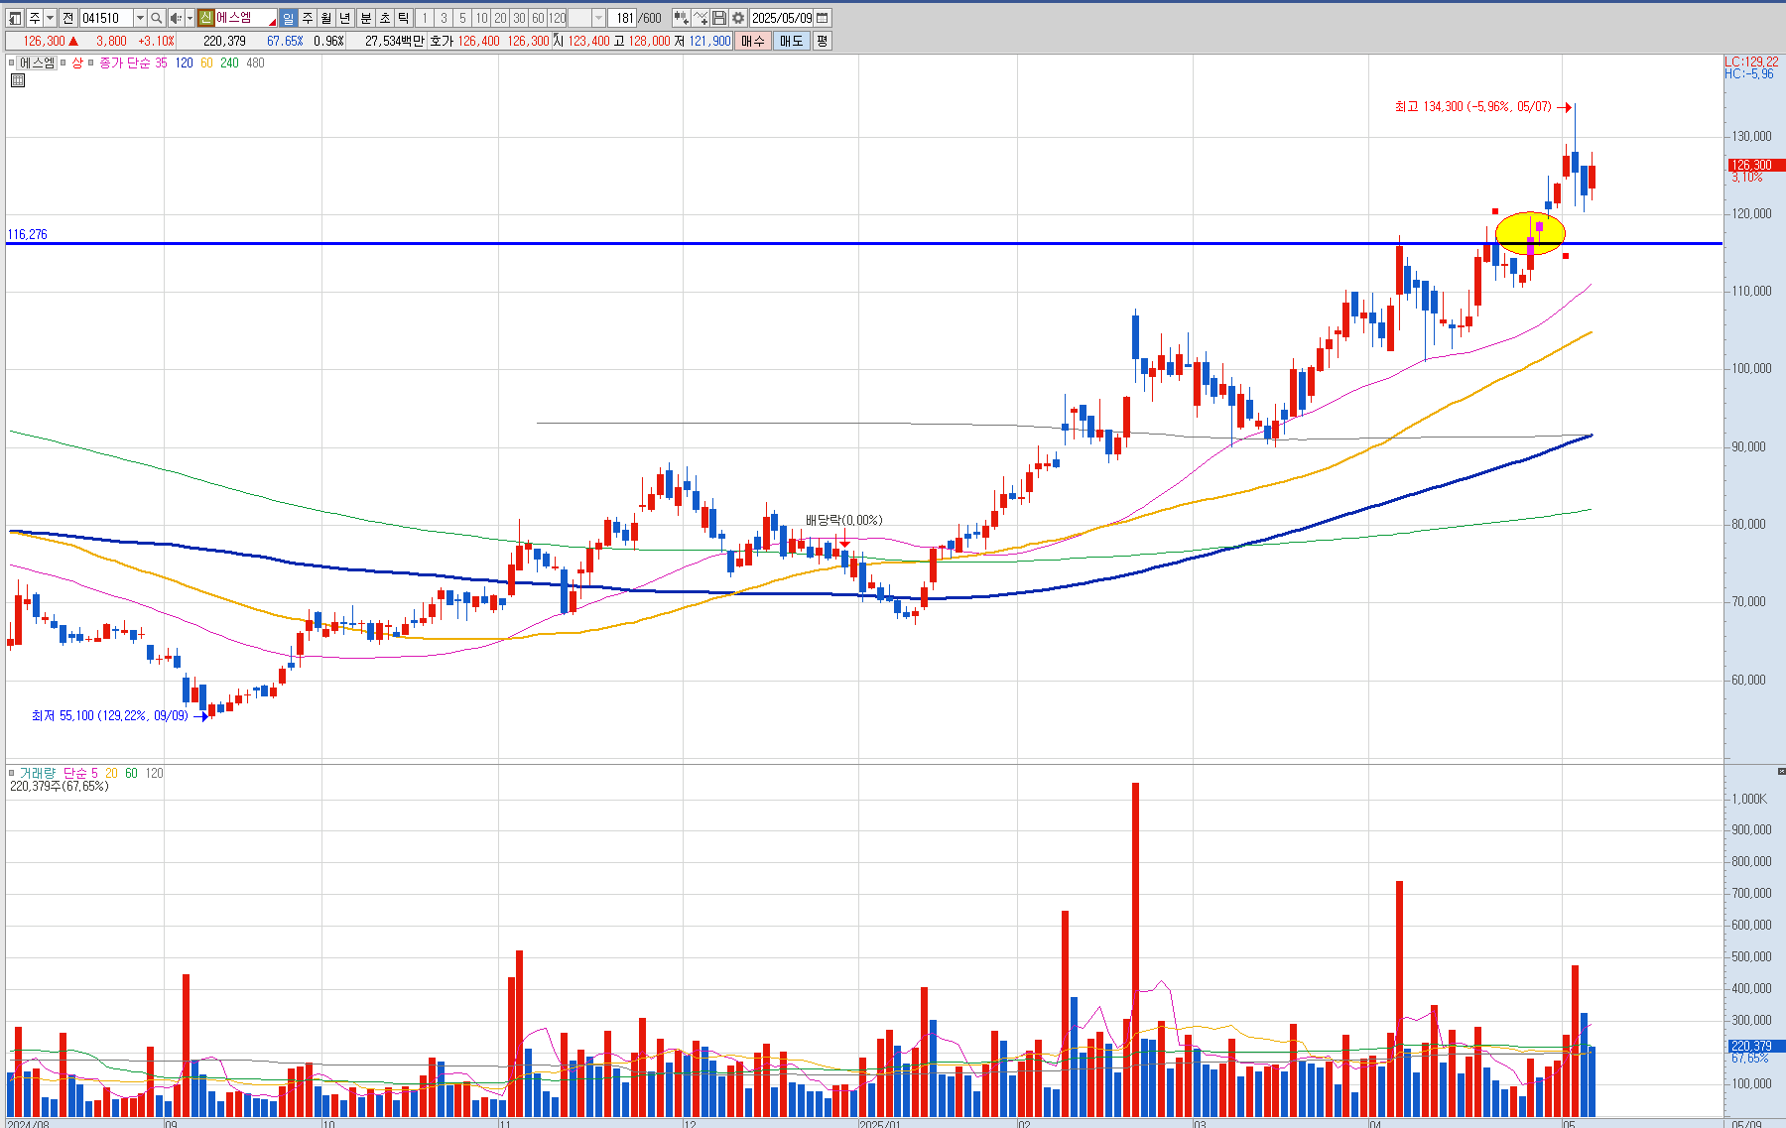Click the layout panel icon at toolbar start
Screen dimensions: 1786x1128
tap(15, 18)
